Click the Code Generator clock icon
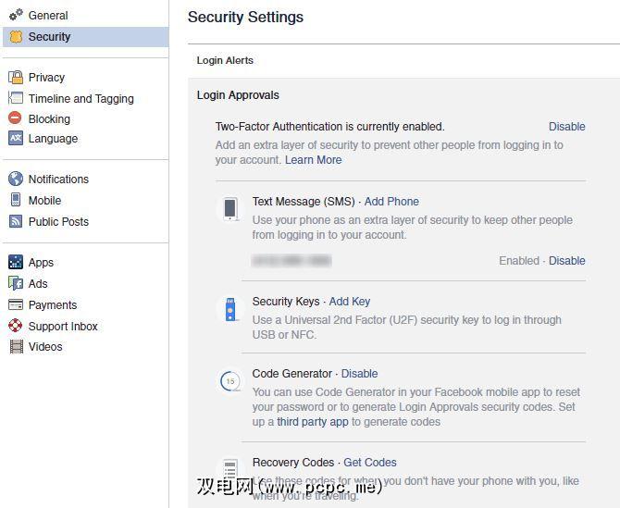The image size is (620, 508). [230, 381]
